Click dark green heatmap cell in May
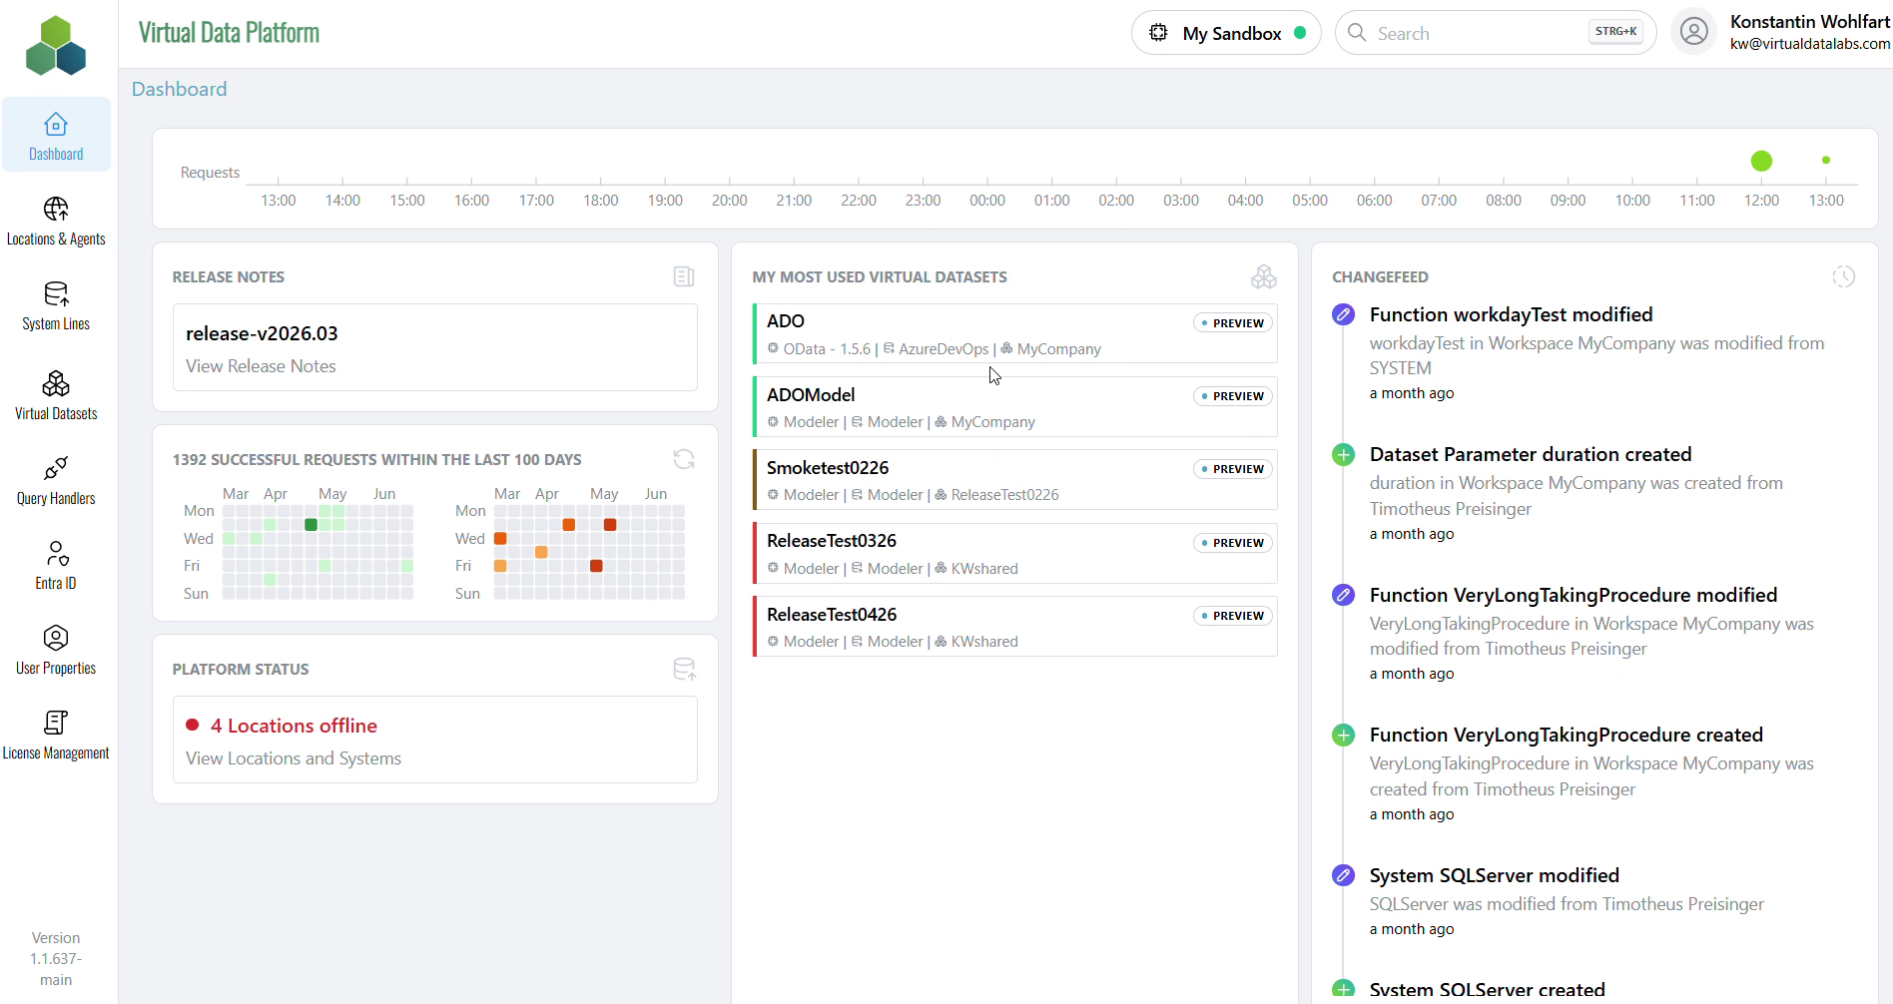 [x=311, y=525]
